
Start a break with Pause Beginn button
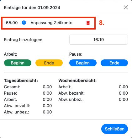point(83,63)
